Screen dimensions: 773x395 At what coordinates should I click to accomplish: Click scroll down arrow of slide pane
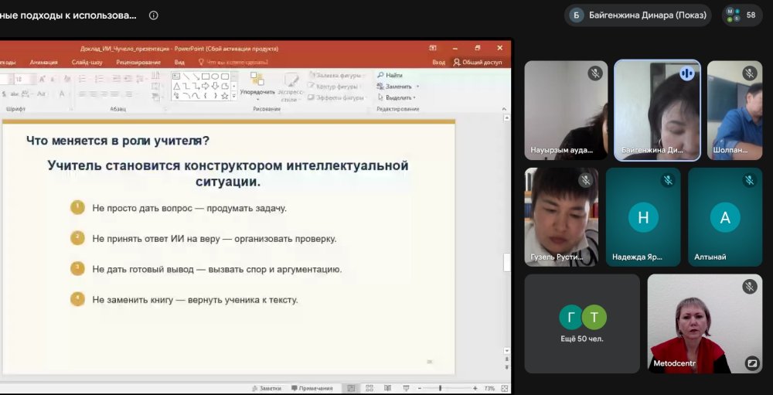point(507,351)
